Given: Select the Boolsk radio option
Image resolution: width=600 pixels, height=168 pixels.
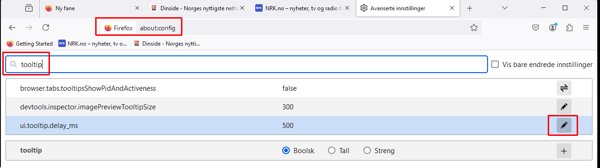Looking at the screenshot, I should (286, 150).
